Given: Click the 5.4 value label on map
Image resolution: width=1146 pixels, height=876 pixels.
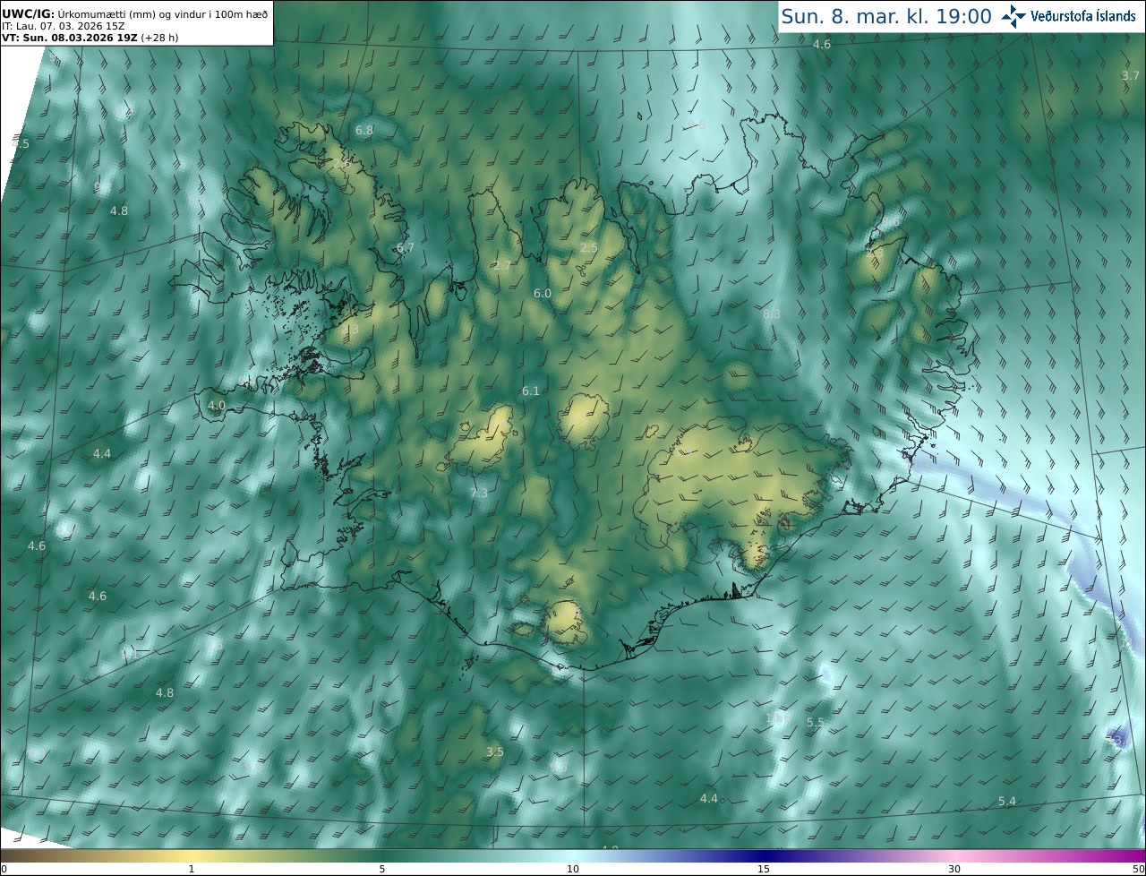Looking at the screenshot, I should [x=1007, y=802].
